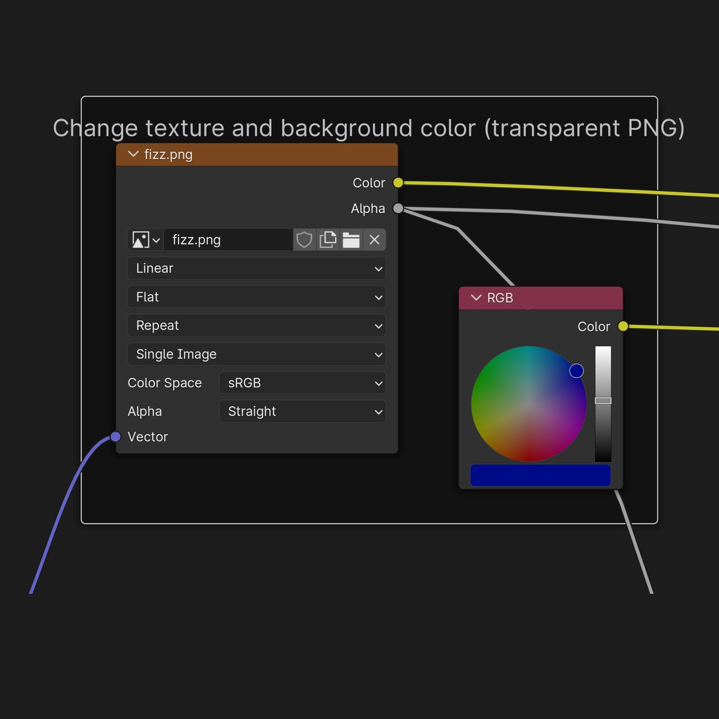Click the blue color swatch bar

[540, 475]
